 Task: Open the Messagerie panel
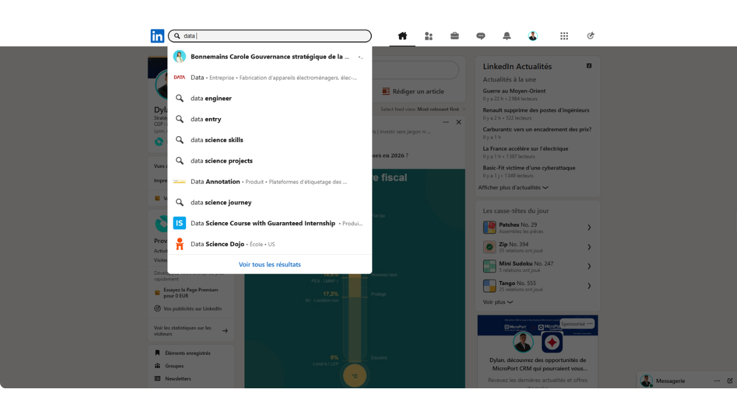[670, 381]
